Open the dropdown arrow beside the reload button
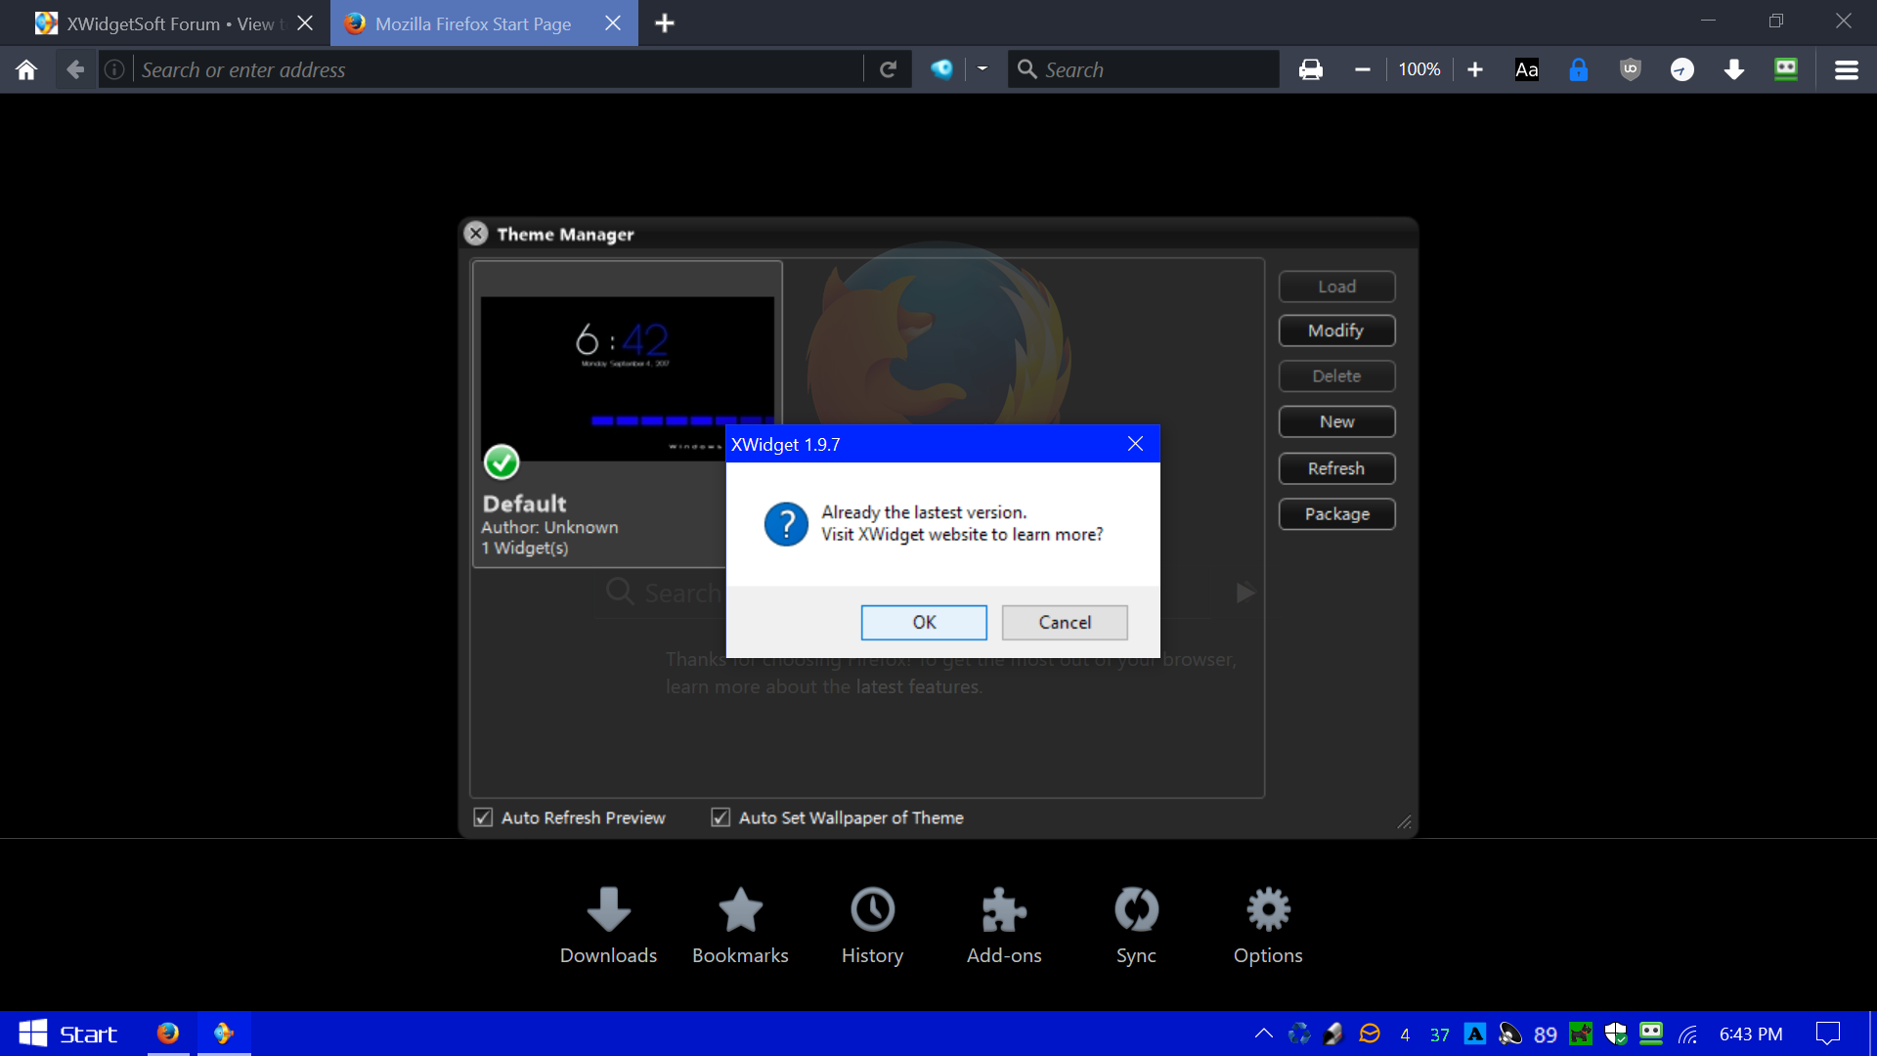Viewport: 1877px width, 1056px height. pos(982,69)
